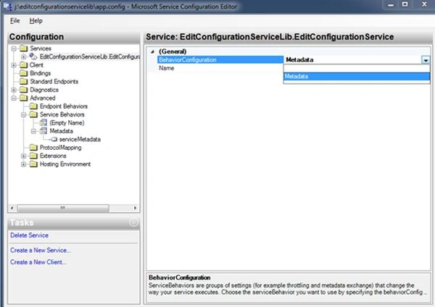Expand the EditConfigurationServiceLib service node

(x=24, y=56)
